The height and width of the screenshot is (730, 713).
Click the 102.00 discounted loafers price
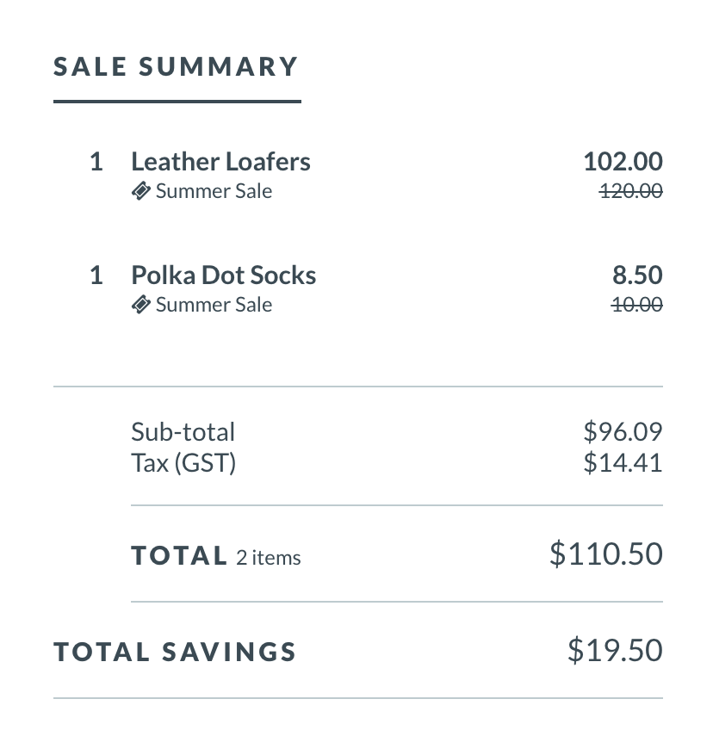(623, 162)
